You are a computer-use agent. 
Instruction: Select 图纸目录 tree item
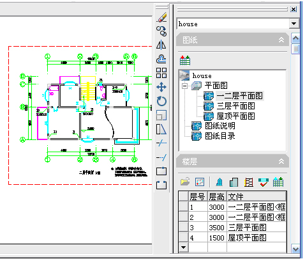[x=220, y=136]
